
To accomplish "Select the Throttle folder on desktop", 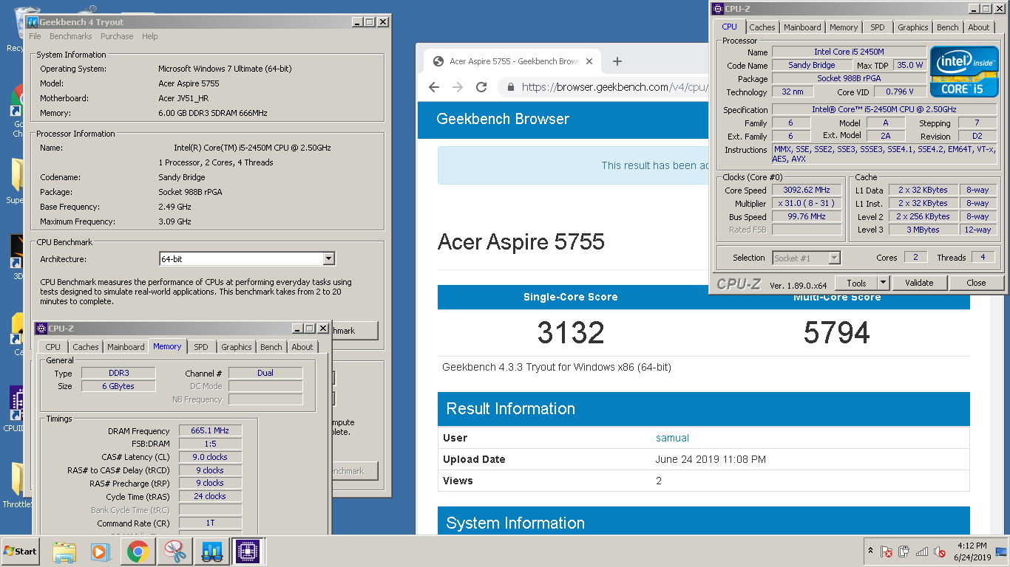I will 16,485.
